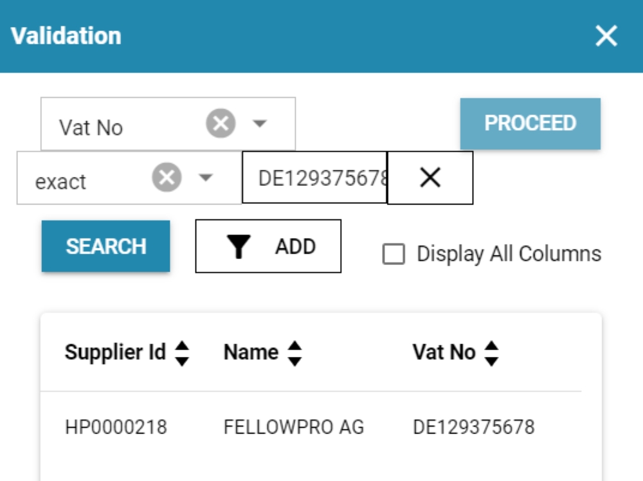Screen dimensions: 643x481
Task: Click the DE129375678 table cell
Action: (x=473, y=427)
